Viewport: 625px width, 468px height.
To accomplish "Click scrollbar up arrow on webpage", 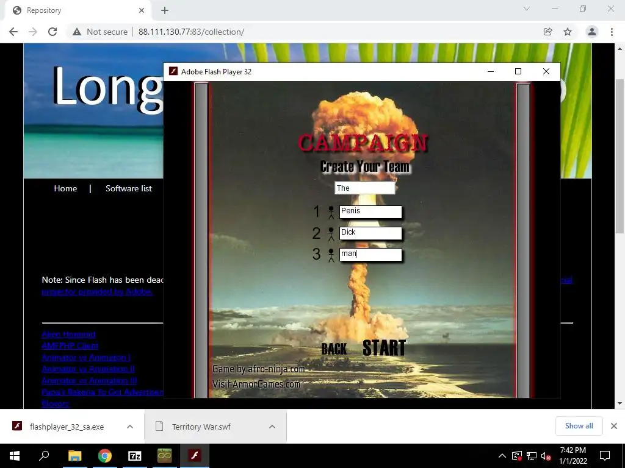I will point(620,49).
